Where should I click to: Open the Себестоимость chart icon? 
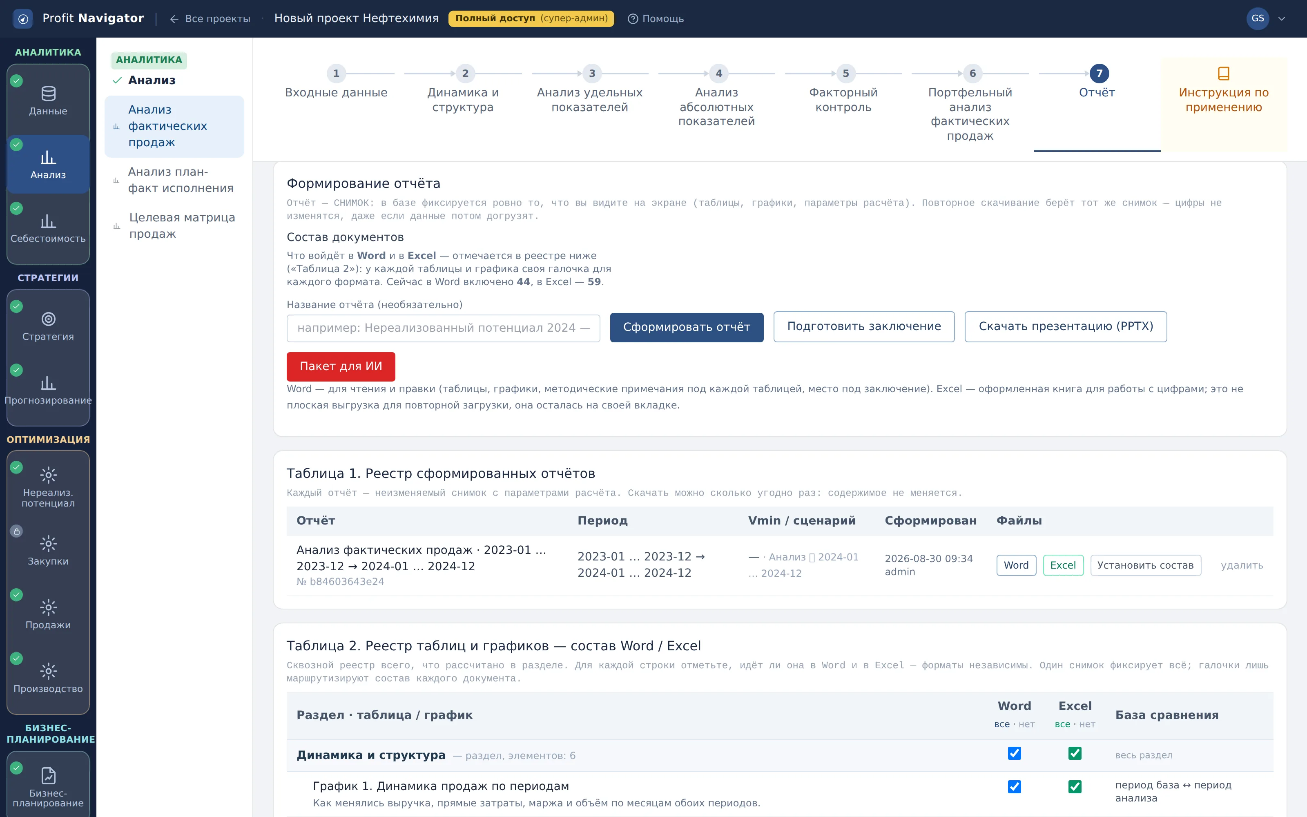pyautogui.click(x=48, y=221)
